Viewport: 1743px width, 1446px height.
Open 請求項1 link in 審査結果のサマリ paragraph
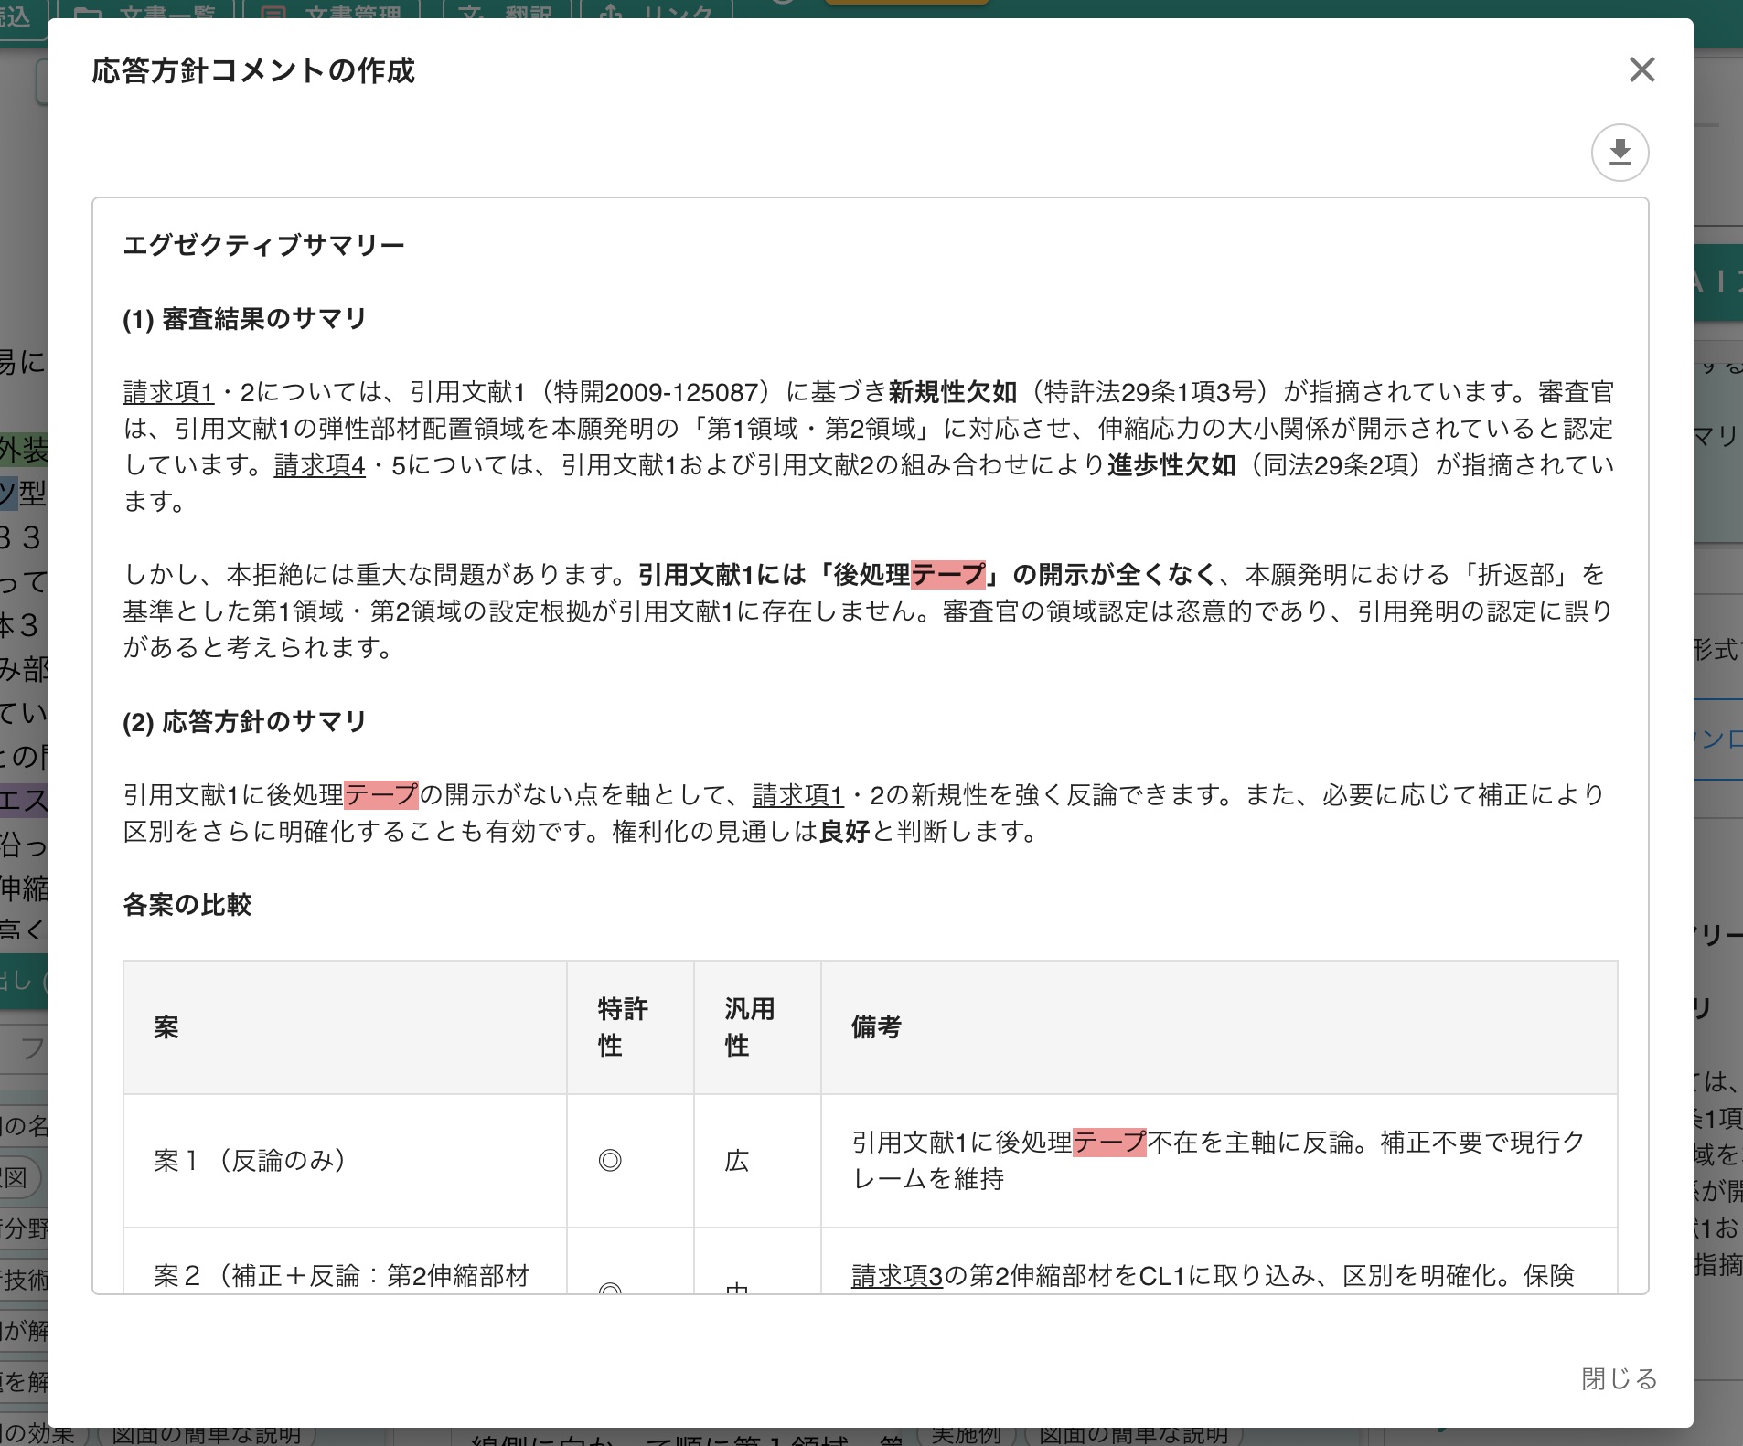168,392
